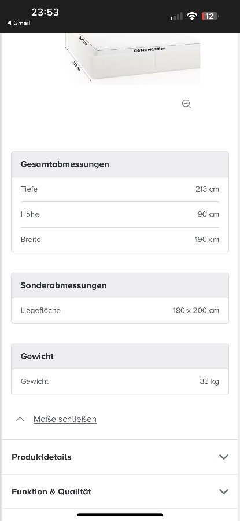Tap the cellular signal bars icon
240x521 pixels.
pos(176,16)
